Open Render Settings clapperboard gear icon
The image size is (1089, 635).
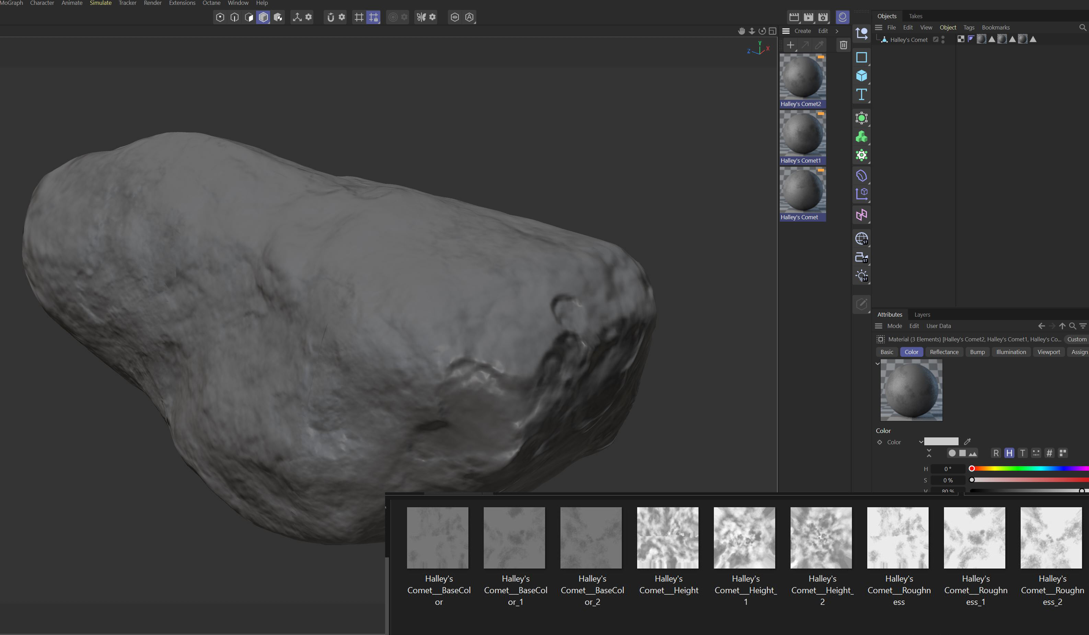click(x=823, y=17)
